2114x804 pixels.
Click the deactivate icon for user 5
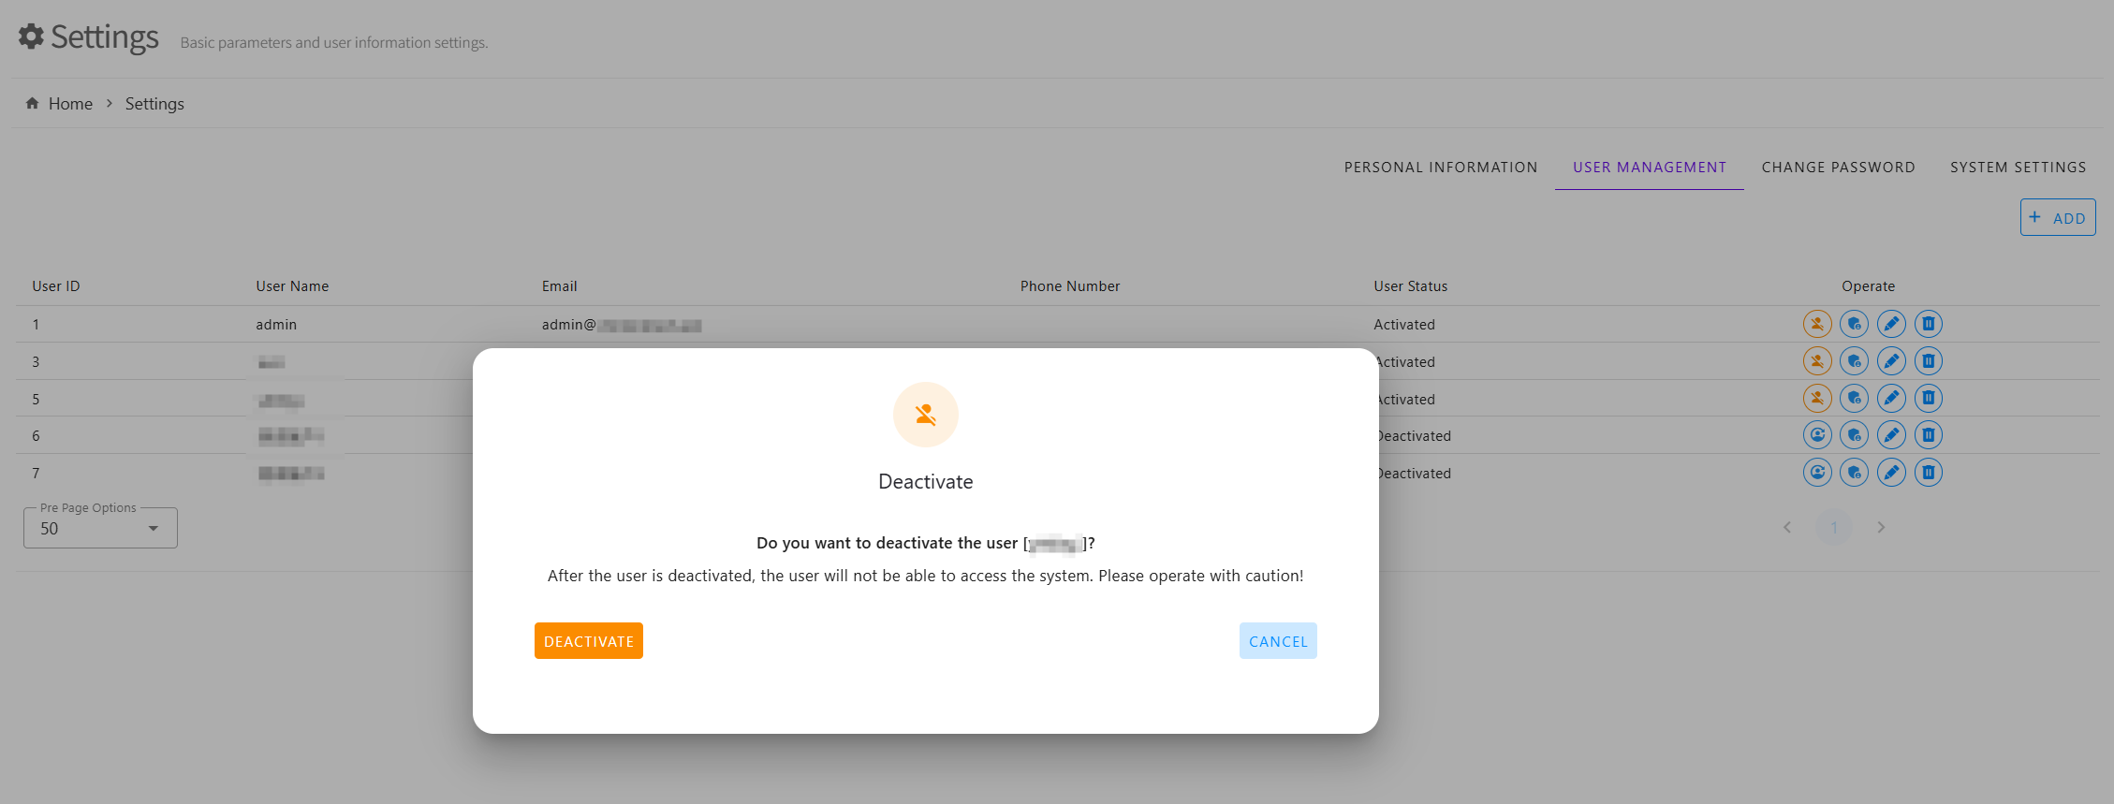(1816, 399)
